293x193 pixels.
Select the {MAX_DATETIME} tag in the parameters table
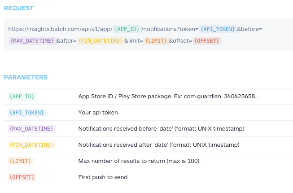[31, 129]
